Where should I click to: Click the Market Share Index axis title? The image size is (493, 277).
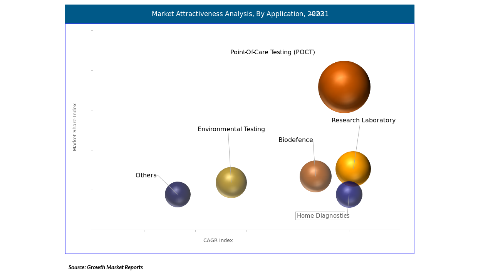[x=75, y=127]
